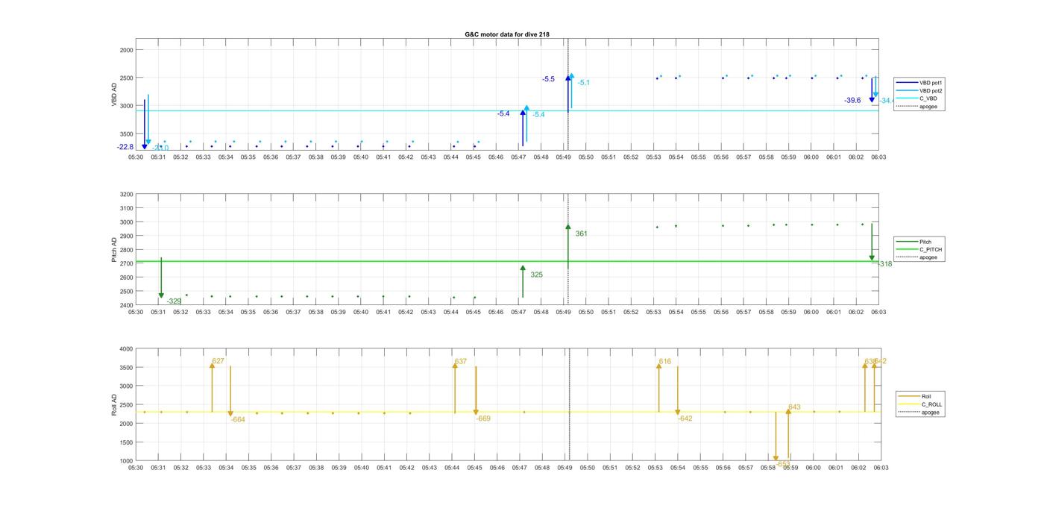Click the '05:59' time tick under the Roll plot
The height and width of the screenshot is (517, 1044).
point(790,468)
